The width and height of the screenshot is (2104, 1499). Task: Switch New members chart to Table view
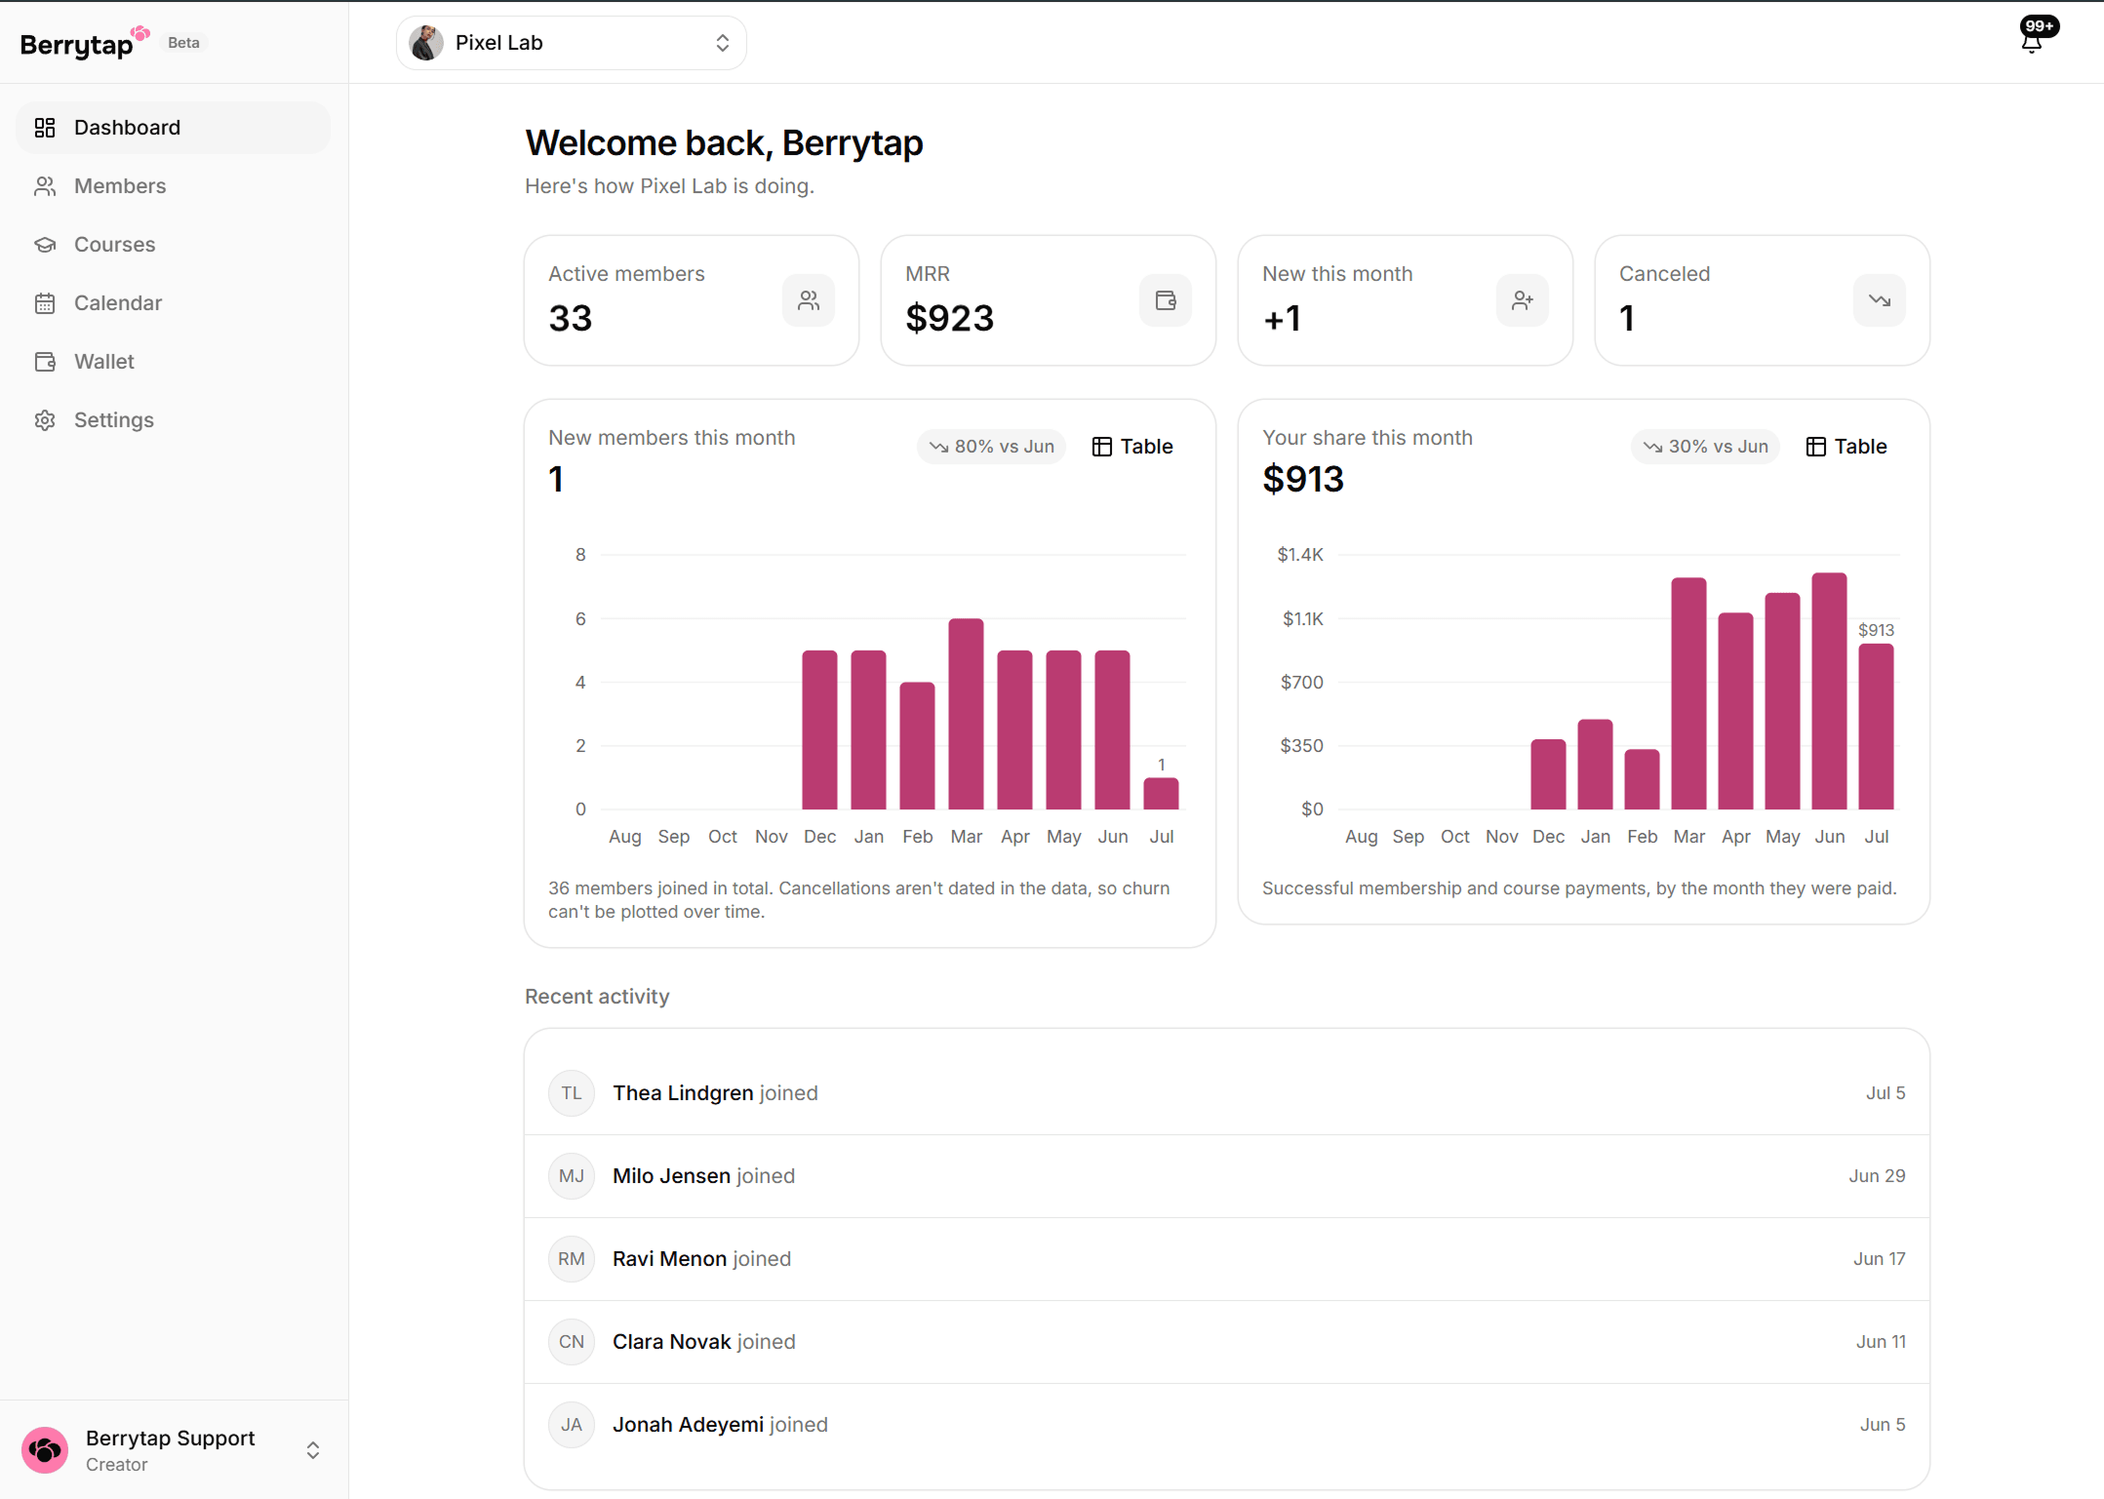(1132, 447)
